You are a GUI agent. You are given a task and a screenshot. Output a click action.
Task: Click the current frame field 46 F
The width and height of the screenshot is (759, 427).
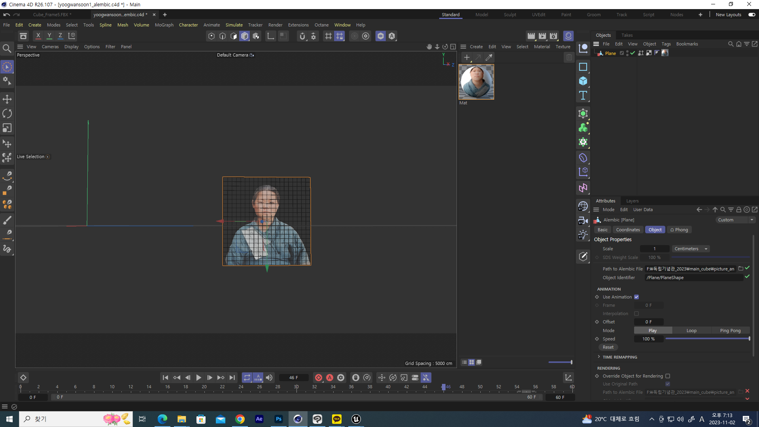[293, 378]
